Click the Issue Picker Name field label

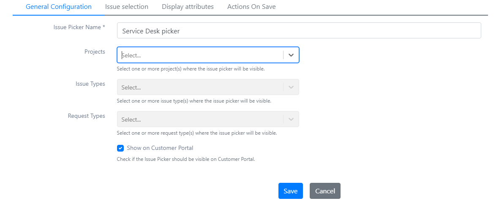pyautogui.click(x=79, y=27)
